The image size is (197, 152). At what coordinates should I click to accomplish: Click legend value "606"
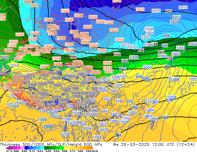tap(95, 151)
